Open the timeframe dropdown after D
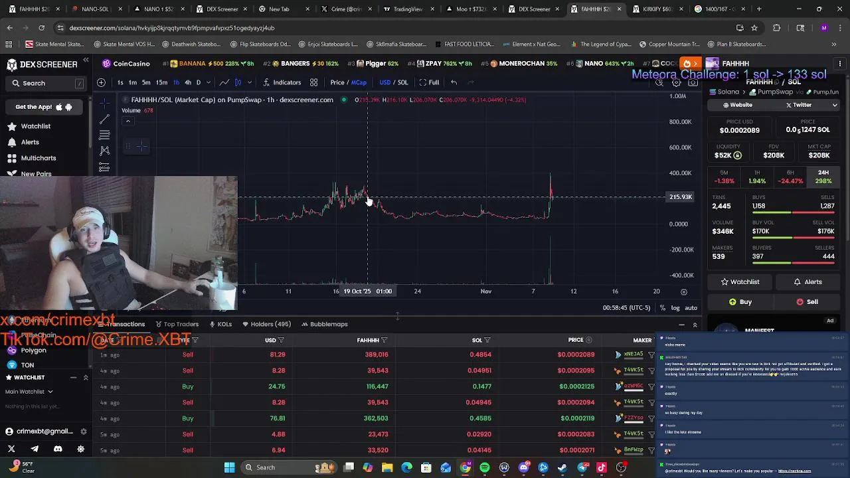Screen dimensions: 850x478 coord(209,82)
